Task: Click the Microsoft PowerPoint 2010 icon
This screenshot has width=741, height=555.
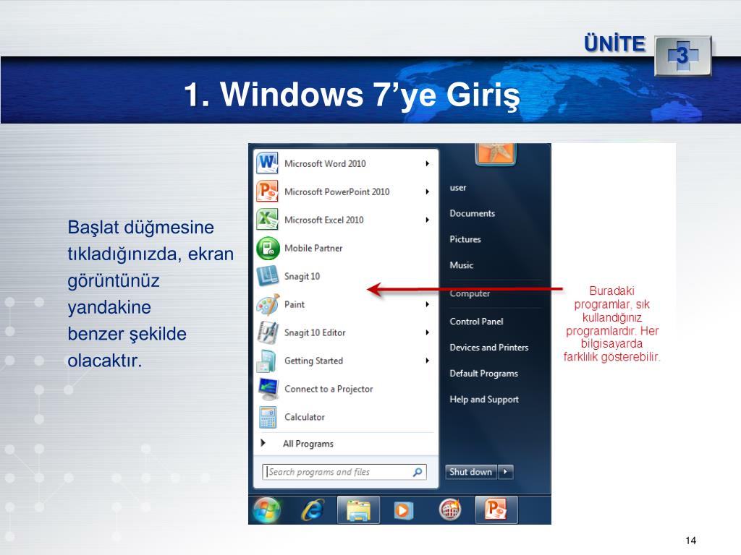Action: tap(267, 192)
